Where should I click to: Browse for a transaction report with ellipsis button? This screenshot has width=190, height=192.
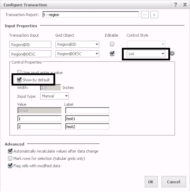145,15
